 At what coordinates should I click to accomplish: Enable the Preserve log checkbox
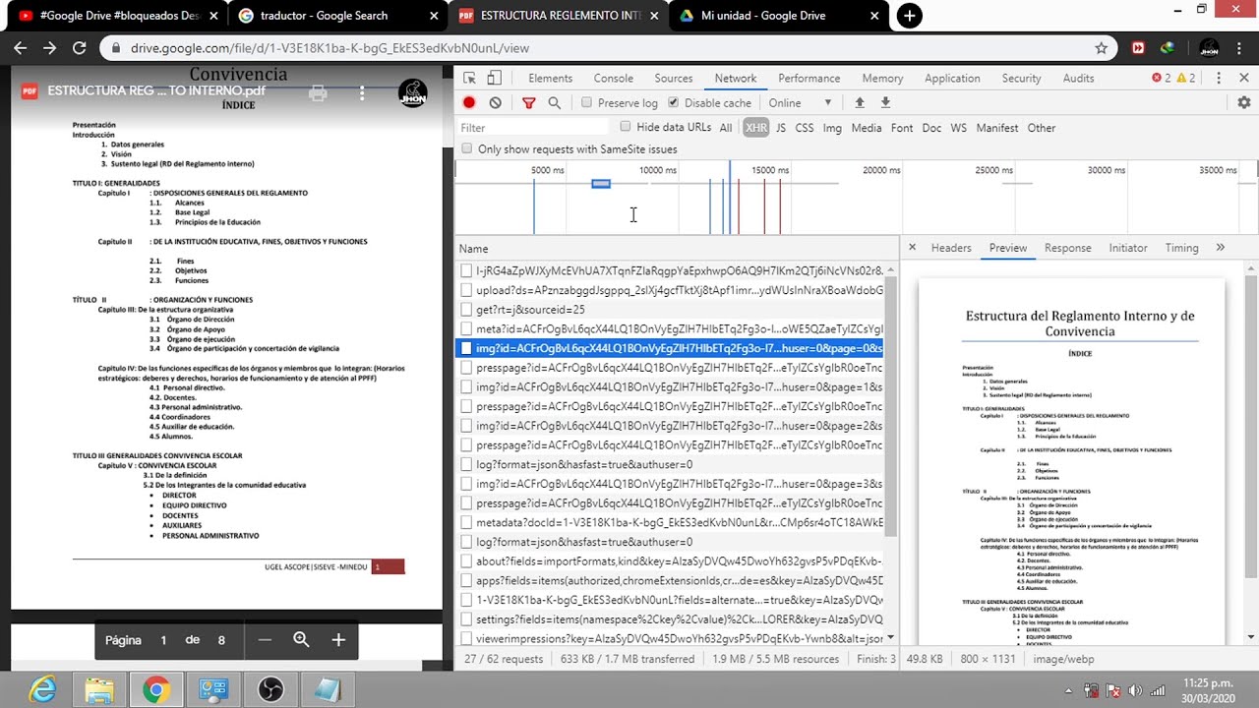click(586, 102)
